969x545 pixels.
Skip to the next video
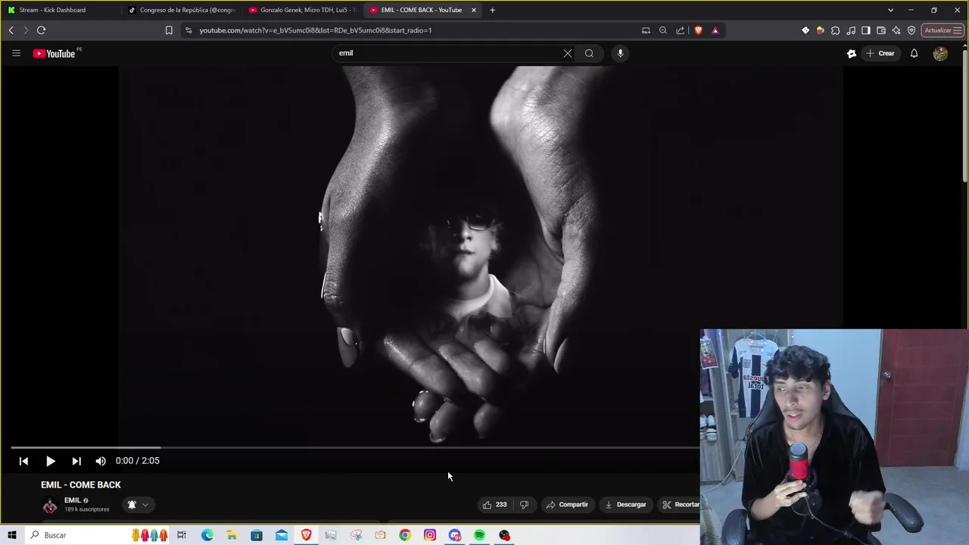pyautogui.click(x=76, y=461)
